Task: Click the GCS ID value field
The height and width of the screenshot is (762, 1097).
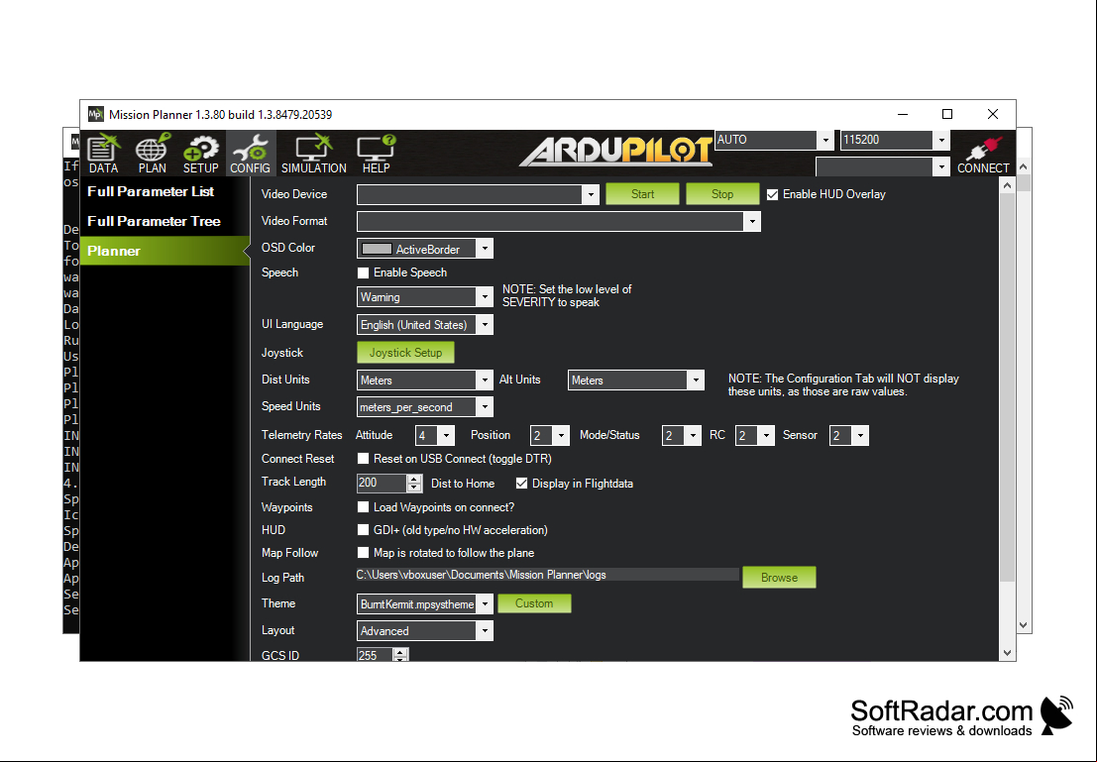Action: [x=375, y=656]
